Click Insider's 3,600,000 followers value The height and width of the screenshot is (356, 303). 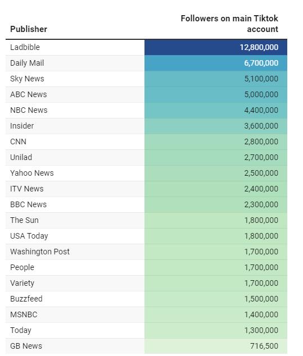point(261,126)
